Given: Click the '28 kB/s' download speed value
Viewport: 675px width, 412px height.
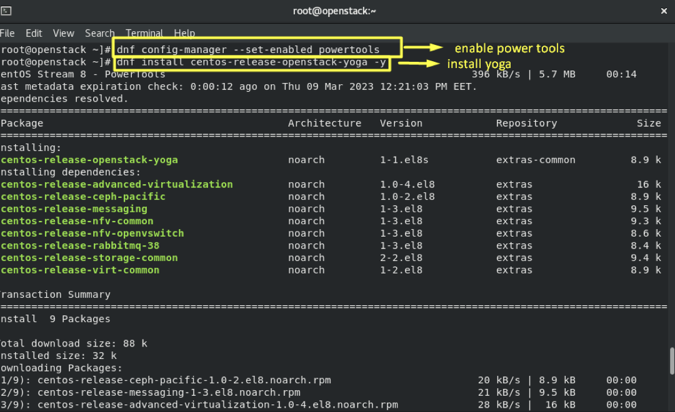Looking at the screenshot, I should (x=499, y=405).
